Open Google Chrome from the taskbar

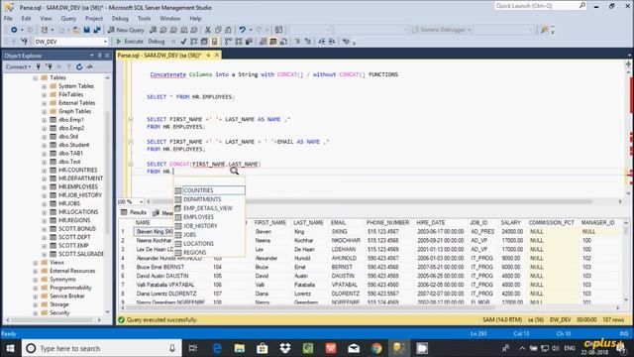click(x=376, y=348)
